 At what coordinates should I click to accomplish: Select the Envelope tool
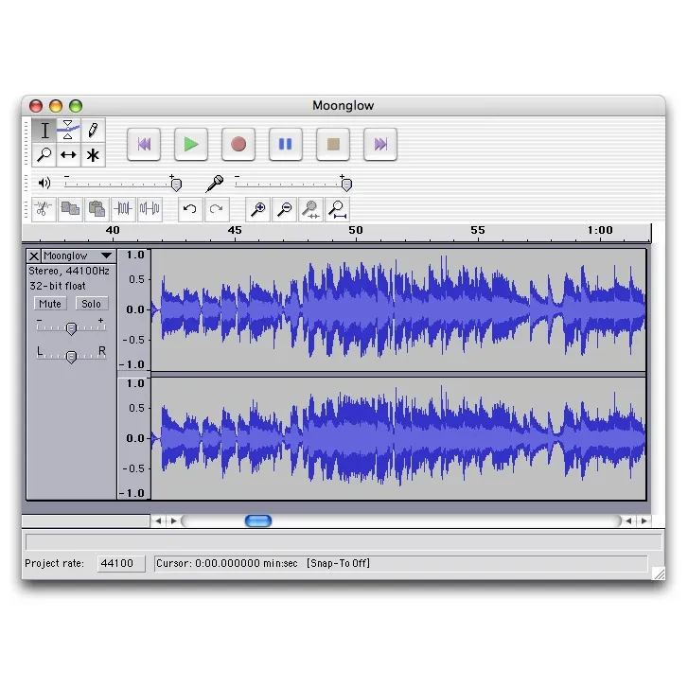[68, 131]
